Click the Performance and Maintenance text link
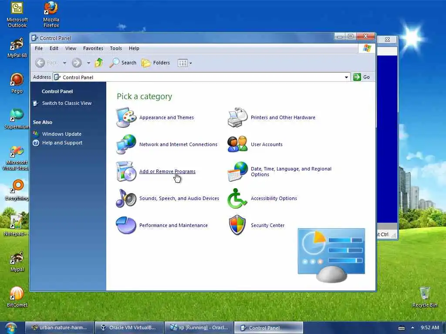This screenshot has height=334, width=446. 173,225
